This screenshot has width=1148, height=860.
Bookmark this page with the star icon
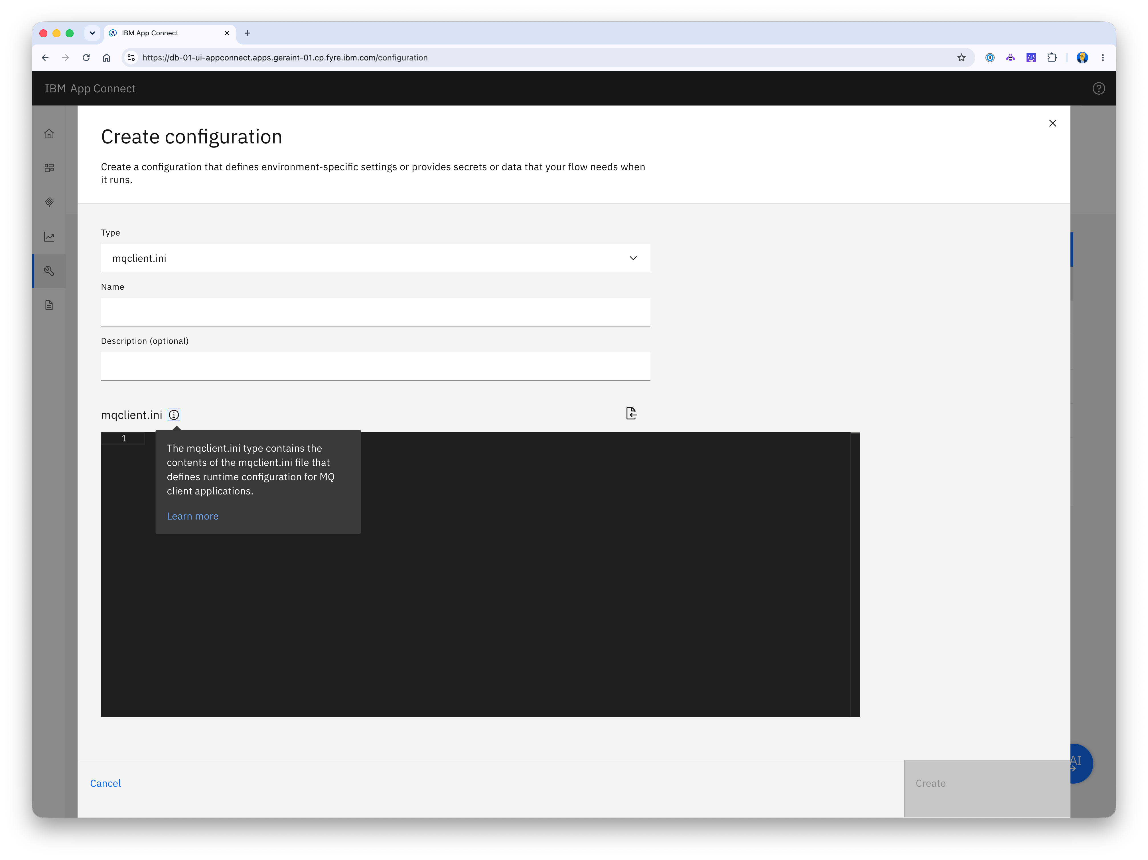tap(961, 58)
